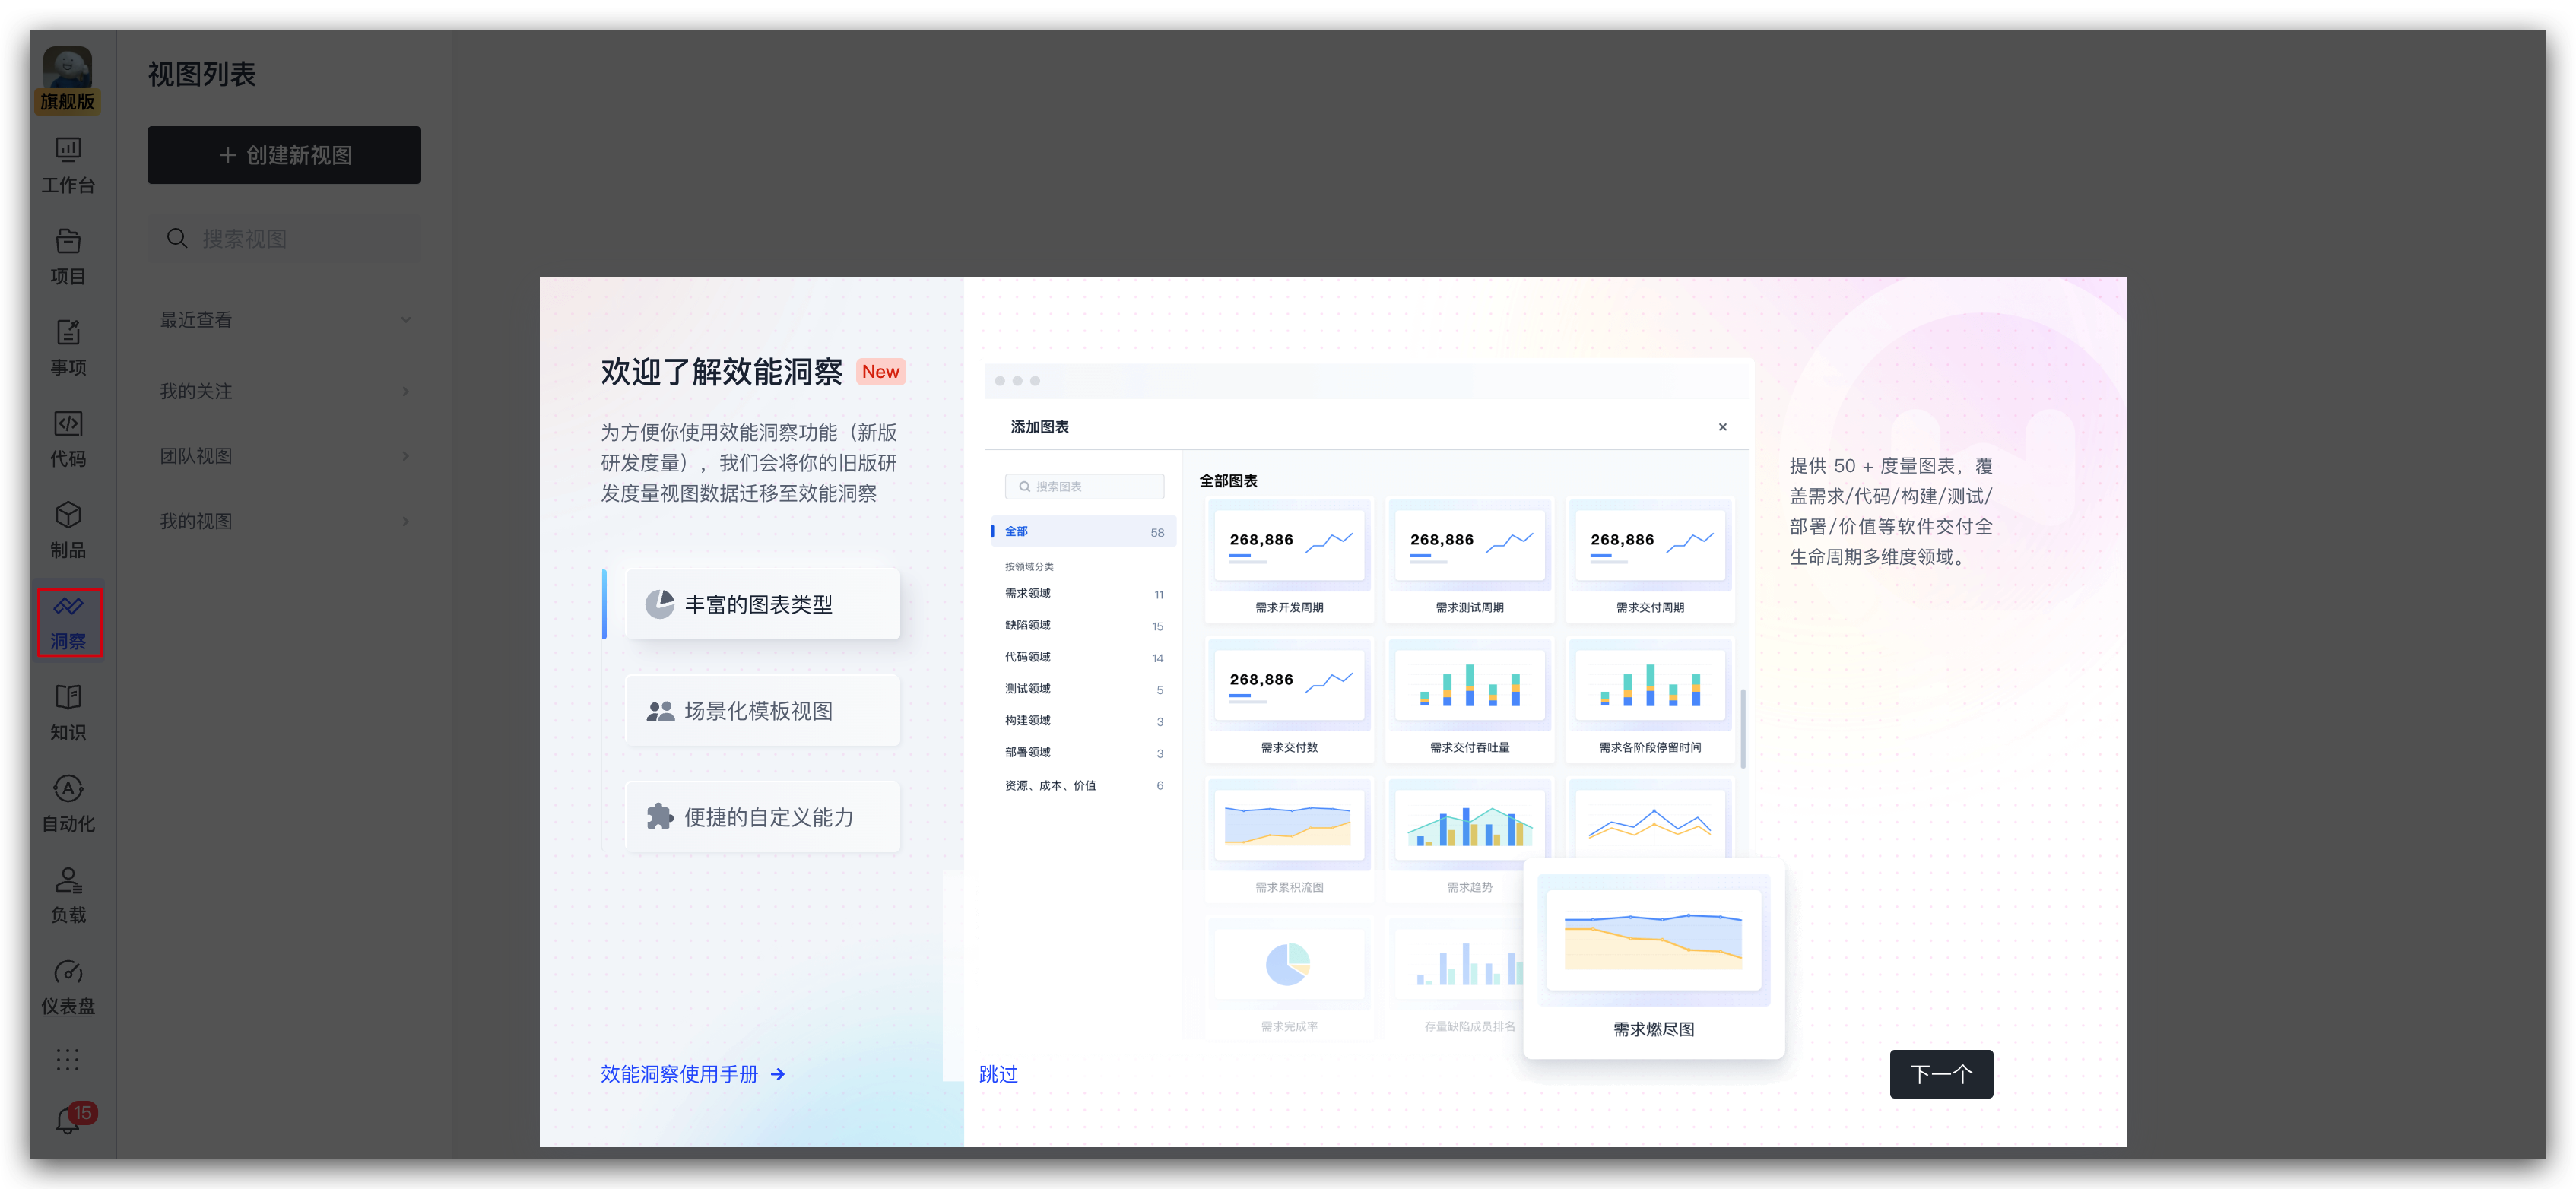The width and height of the screenshot is (2576, 1189).
Task: Click the user avatar 旗舰版
Action: [68, 80]
